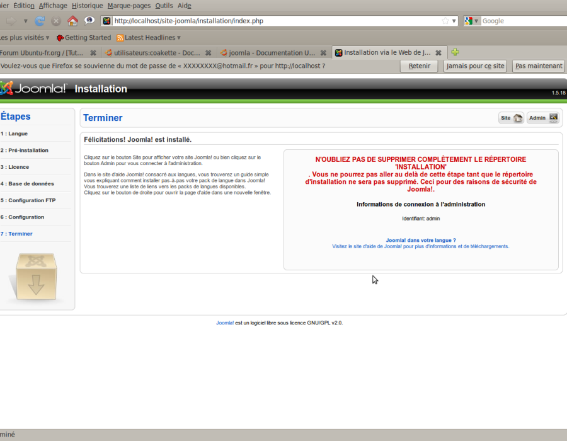Viewport: 567px width, 441px height.
Task: Open the address bar history dropdown
Action: coord(454,21)
